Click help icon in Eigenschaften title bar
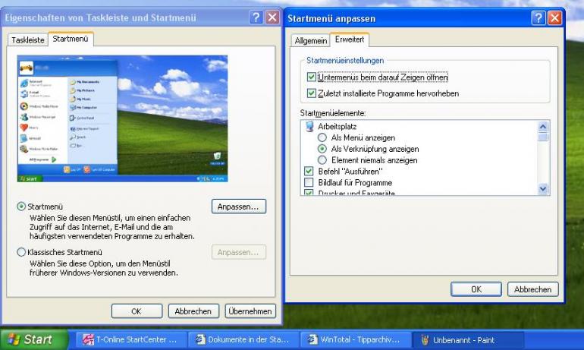 point(256,17)
